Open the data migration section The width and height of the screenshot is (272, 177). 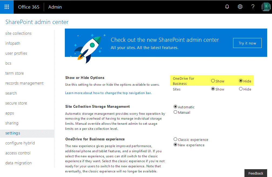coord(18,163)
